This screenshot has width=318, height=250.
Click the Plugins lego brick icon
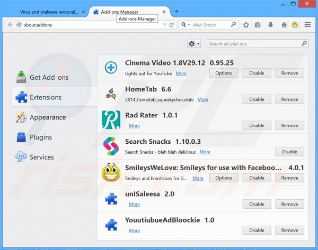coord(21,137)
